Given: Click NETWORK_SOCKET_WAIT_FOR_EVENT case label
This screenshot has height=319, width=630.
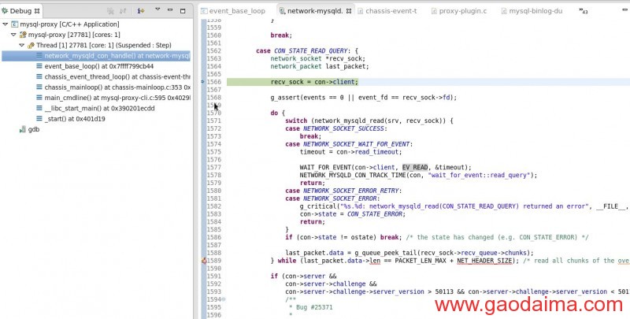Looking at the screenshot, I should coord(357,144).
